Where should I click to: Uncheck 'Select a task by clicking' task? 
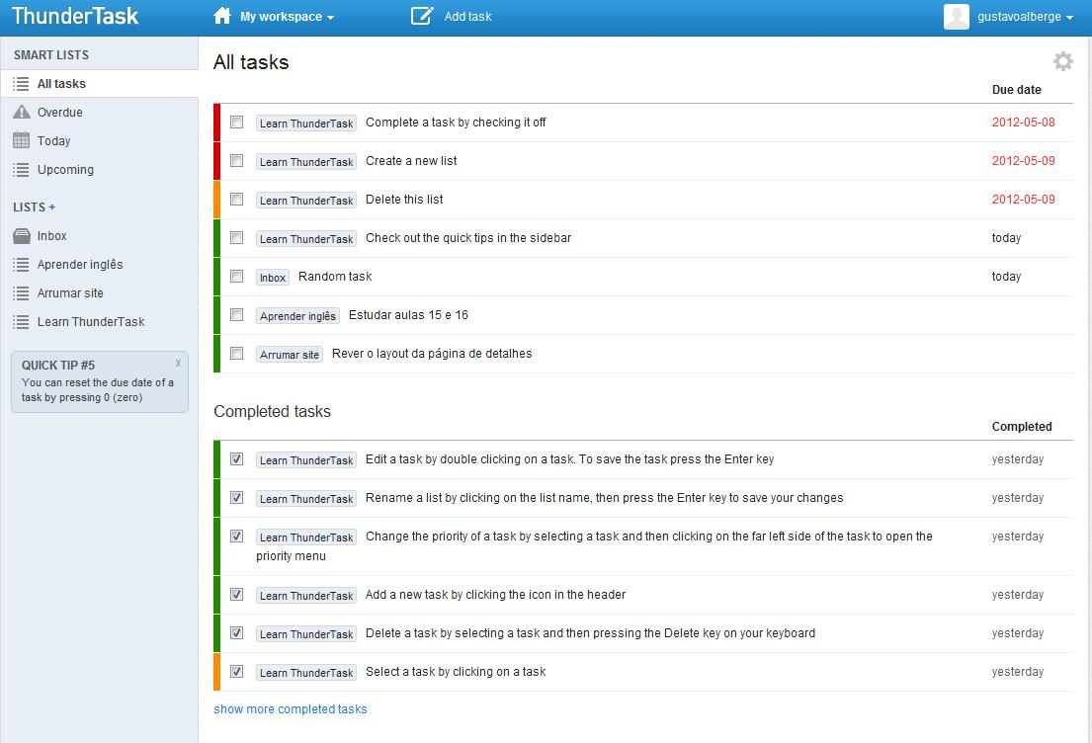(x=237, y=672)
